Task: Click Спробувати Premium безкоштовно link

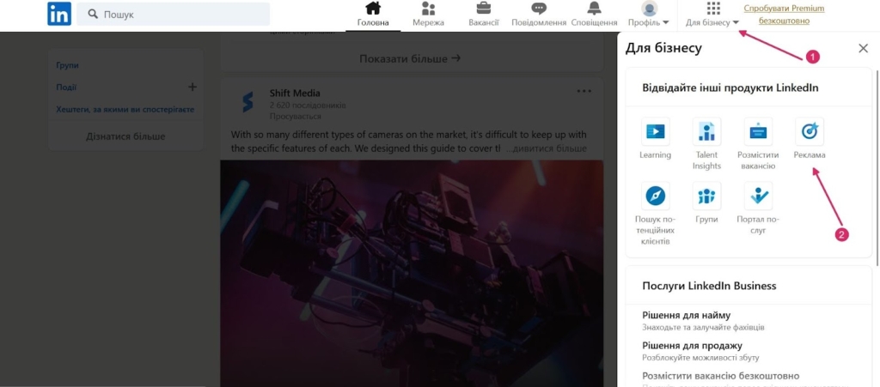Action: pos(783,13)
